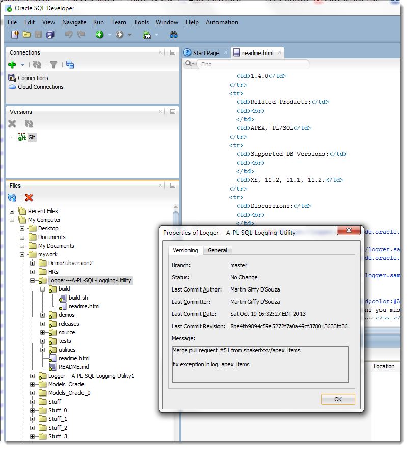This screenshot has width=408, height=449.
Task: Open the Automation menu
Action: 222,22
